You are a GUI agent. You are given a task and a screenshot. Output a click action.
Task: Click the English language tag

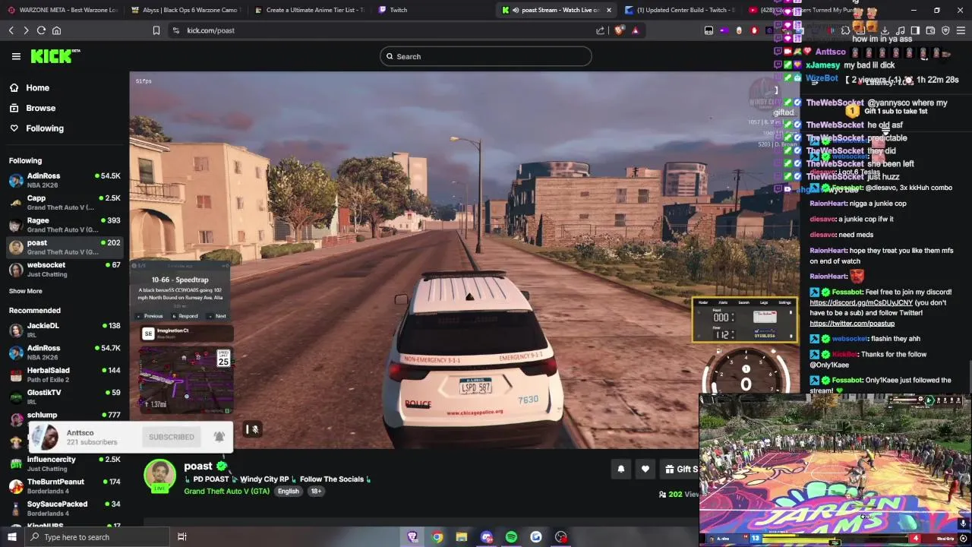(288, 491)
